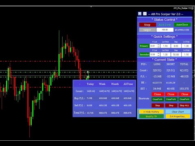195x146 pixels.
Task: Click Stop under the LONG column
Action: (x=158, y=105)
